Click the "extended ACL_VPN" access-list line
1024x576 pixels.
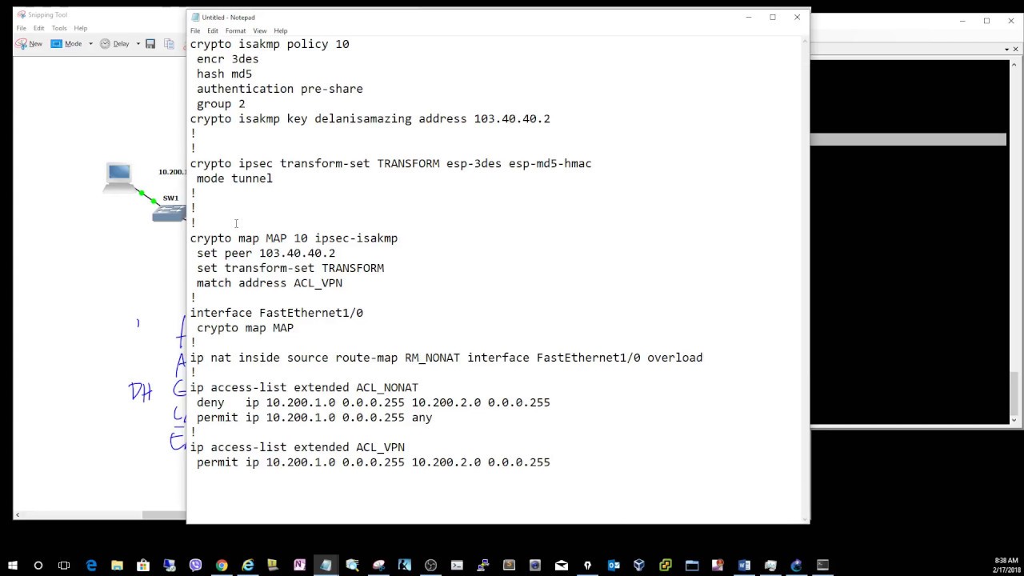pos(298,447)
